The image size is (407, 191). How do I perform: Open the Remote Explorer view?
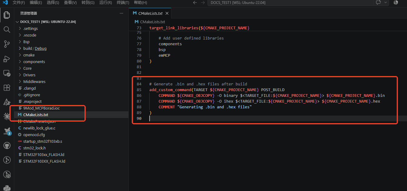click(x=7, y=73)
